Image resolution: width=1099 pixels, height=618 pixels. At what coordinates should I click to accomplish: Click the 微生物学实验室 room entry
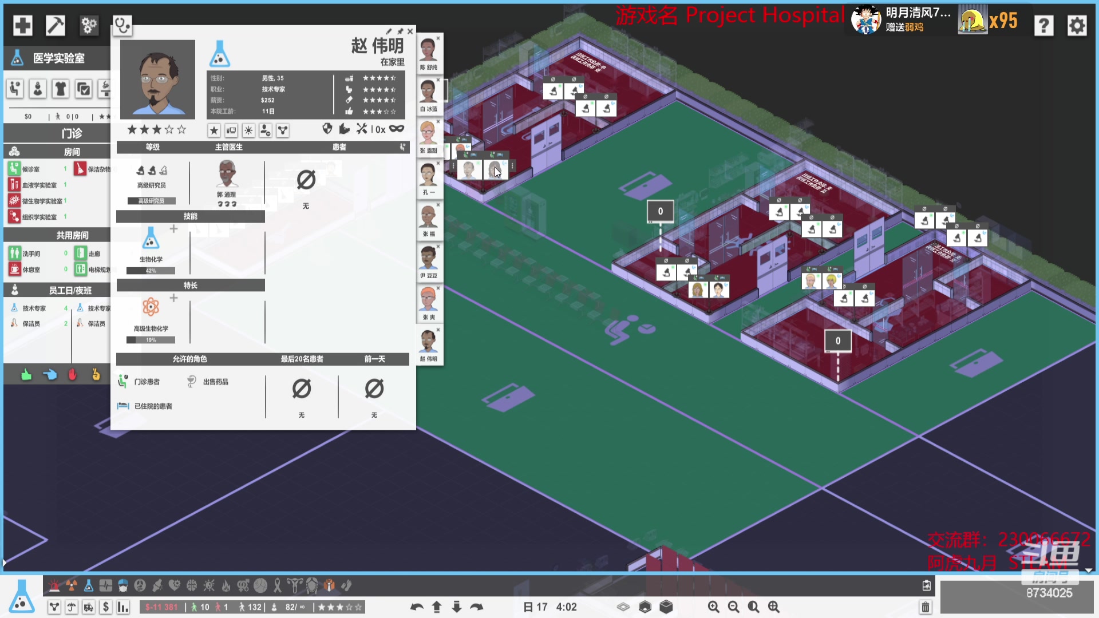(37, 201)
